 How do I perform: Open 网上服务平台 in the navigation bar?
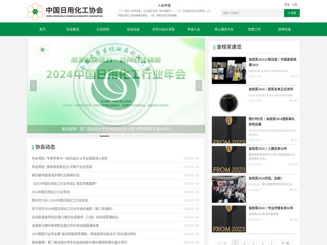pos(224,29)
